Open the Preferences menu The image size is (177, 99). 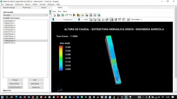click(x=19, y=4)
